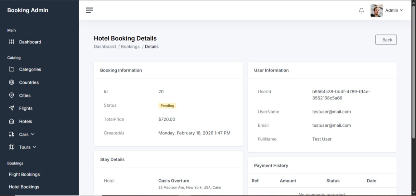This screenshot has width=416, height=196.
Task: Open Flight Bookings in sidebar
Action: pyautogui.click(x=24, y=174)
